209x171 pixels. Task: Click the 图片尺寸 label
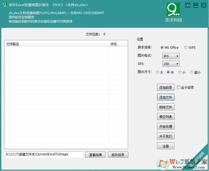pos(145,72)
